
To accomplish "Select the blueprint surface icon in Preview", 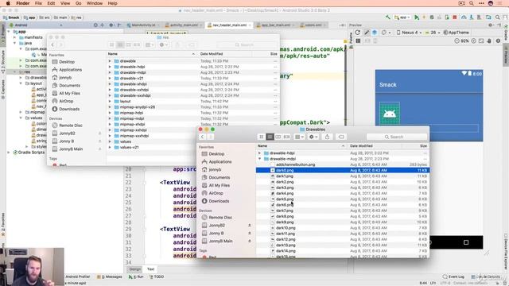I will pyautogui.click(x=375, y=33).
